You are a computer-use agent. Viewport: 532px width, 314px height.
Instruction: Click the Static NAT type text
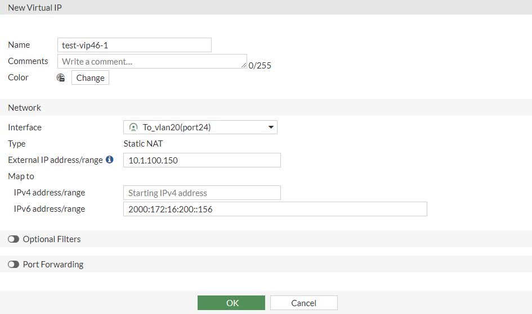143,143
